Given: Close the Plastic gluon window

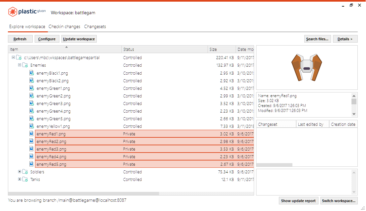Looking at the screenshot, I should pos(359,5).
